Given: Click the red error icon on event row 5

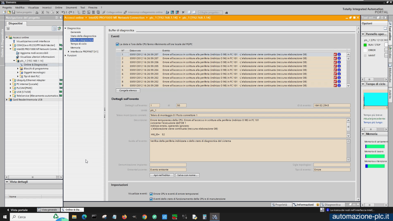Looking at the screenshot, I should point(335,70).
